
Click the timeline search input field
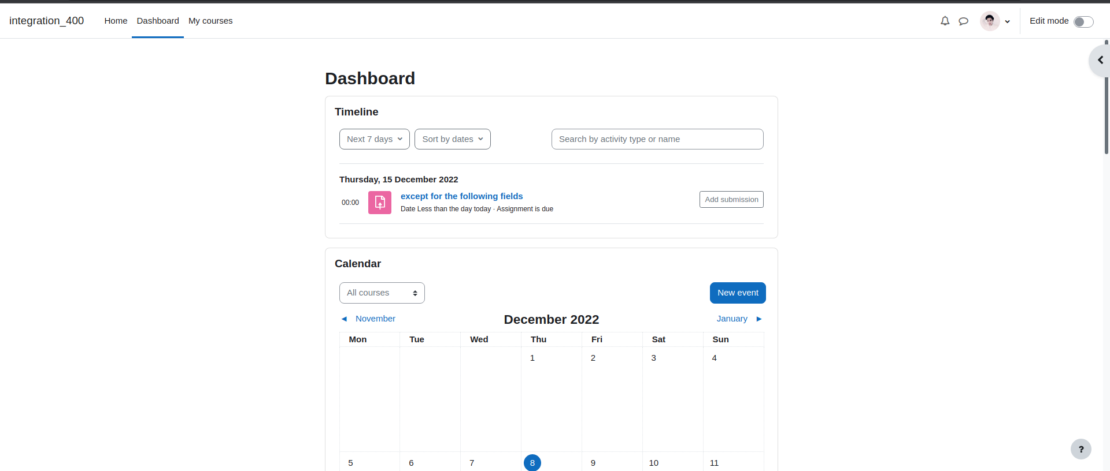coord(657,139)
